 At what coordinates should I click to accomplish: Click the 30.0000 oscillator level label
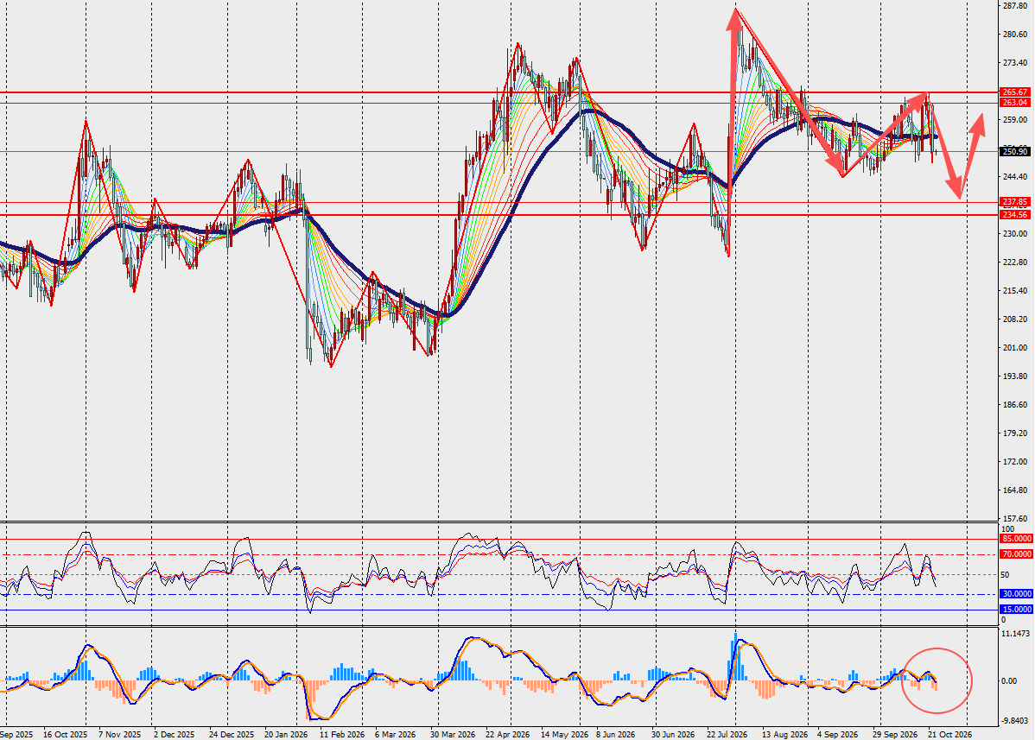[x=1017, y=594]
